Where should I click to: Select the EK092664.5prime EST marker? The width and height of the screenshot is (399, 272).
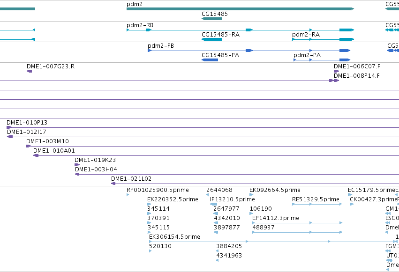click(251, 195)
